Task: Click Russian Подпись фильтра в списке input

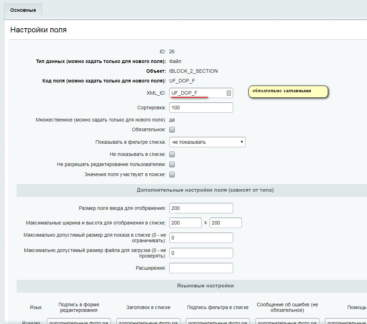Action: [x=218, y=321]
